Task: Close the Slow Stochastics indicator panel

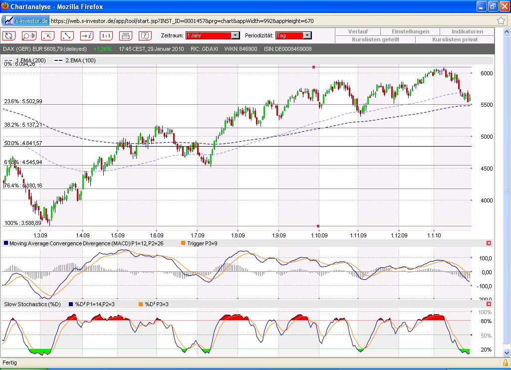Action: click(489, 304)
